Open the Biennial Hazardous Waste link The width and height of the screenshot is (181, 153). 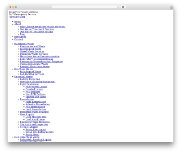(x=35, y=67)
